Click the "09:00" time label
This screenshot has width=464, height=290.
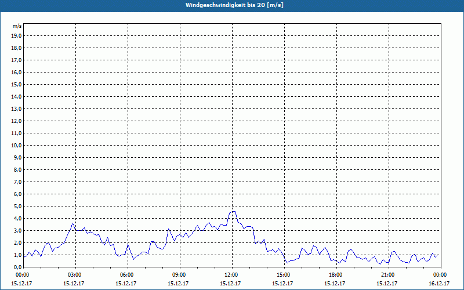(x=180, y=275)
